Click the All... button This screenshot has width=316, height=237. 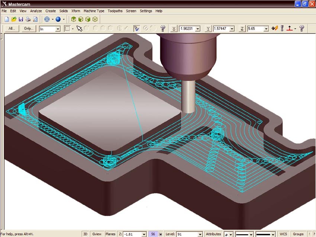(x=12, y=29)
